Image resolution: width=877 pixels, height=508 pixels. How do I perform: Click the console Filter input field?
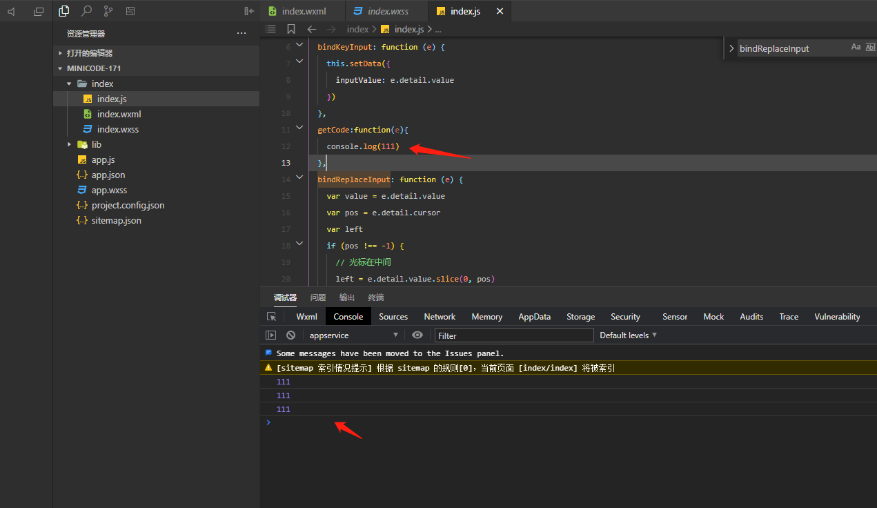[x=514, y=335]
